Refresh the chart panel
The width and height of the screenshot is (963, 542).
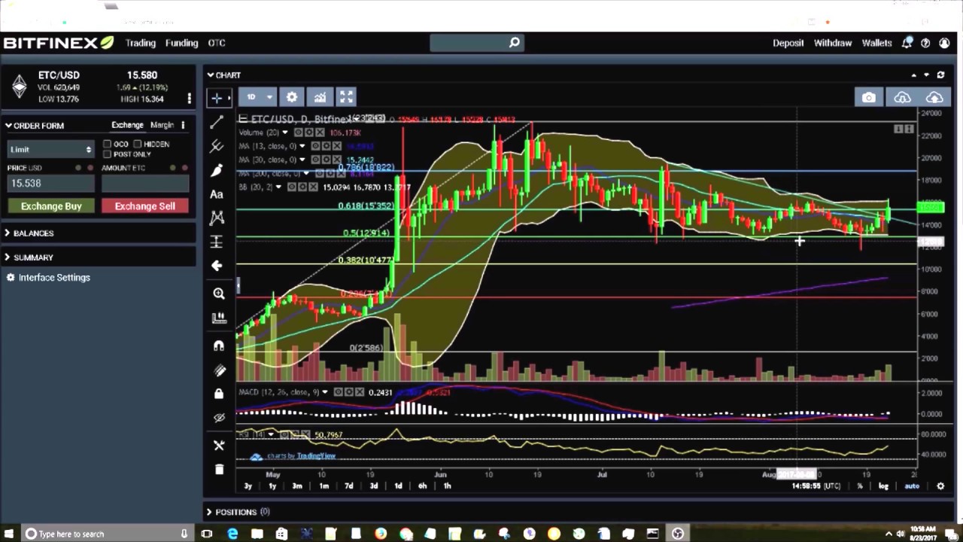940,75
